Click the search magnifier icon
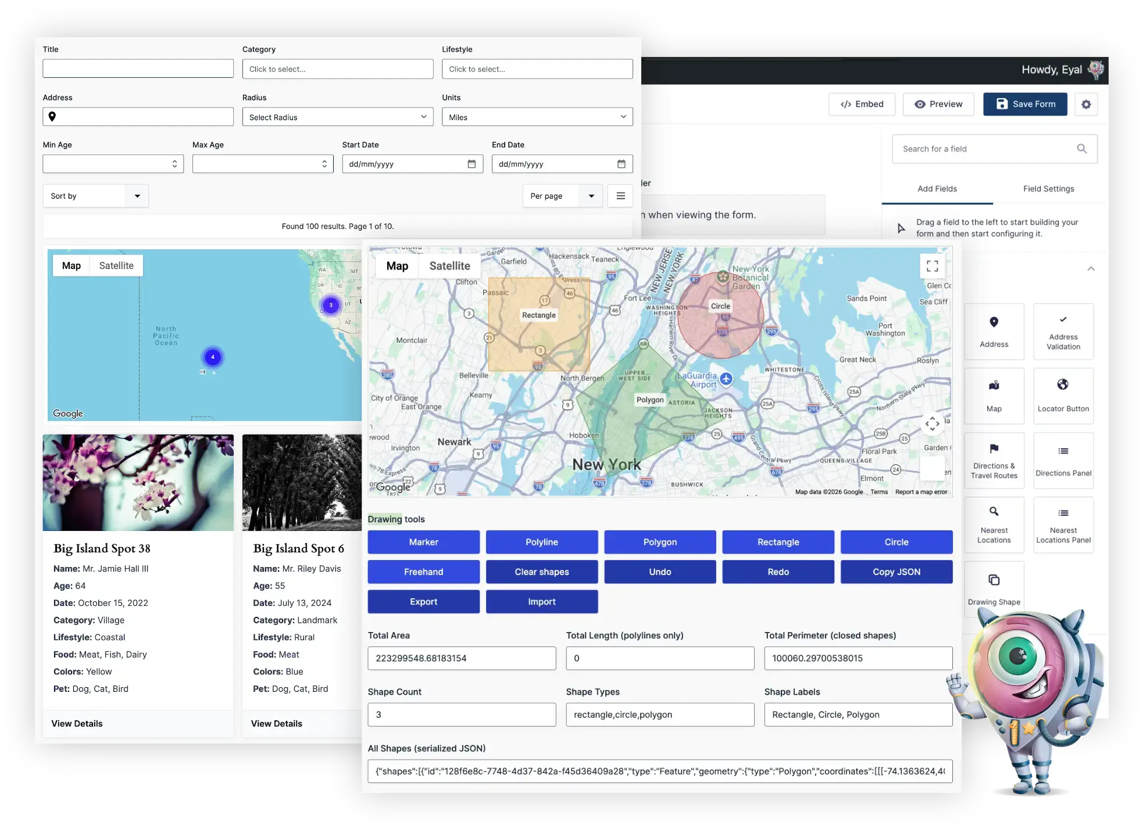The width and height of the screenshot is (1143, 826). 1081,149
